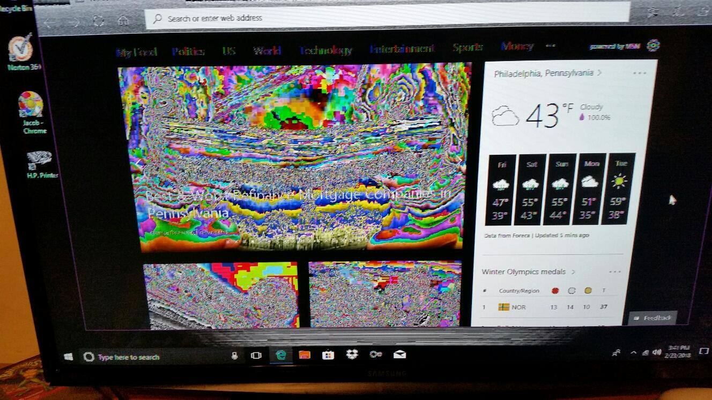The image size is (712, 400).
Task: Open Winter Olympics medals options menu
Action: pos(614,272)
